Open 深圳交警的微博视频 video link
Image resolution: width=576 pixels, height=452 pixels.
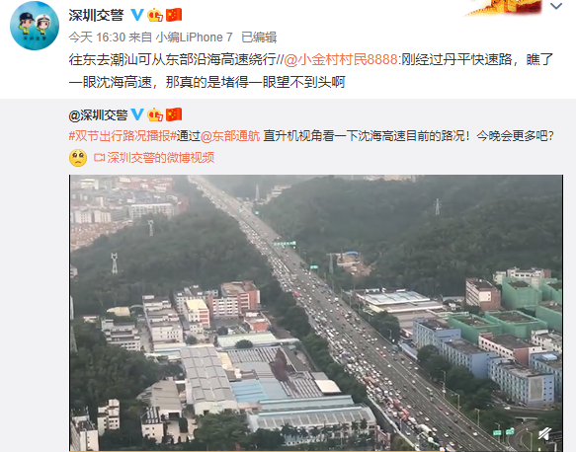tap(154, 158)
